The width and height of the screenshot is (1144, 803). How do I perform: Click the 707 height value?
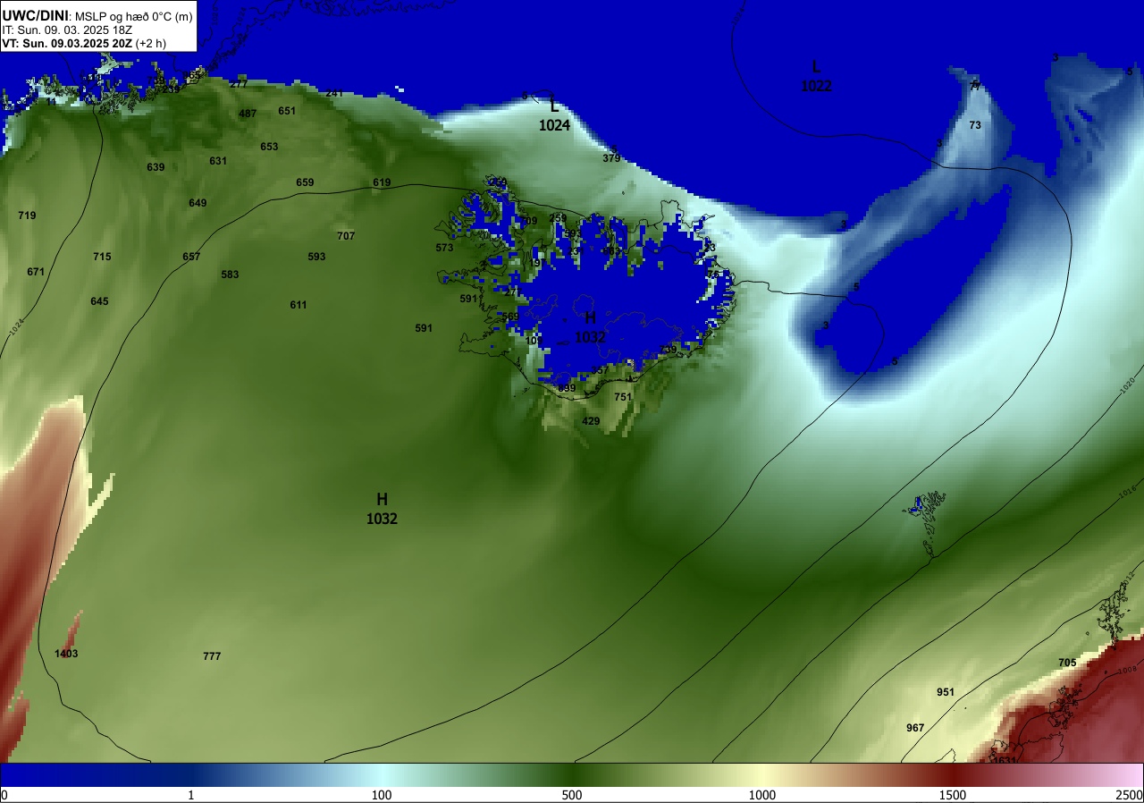(346, 236)
